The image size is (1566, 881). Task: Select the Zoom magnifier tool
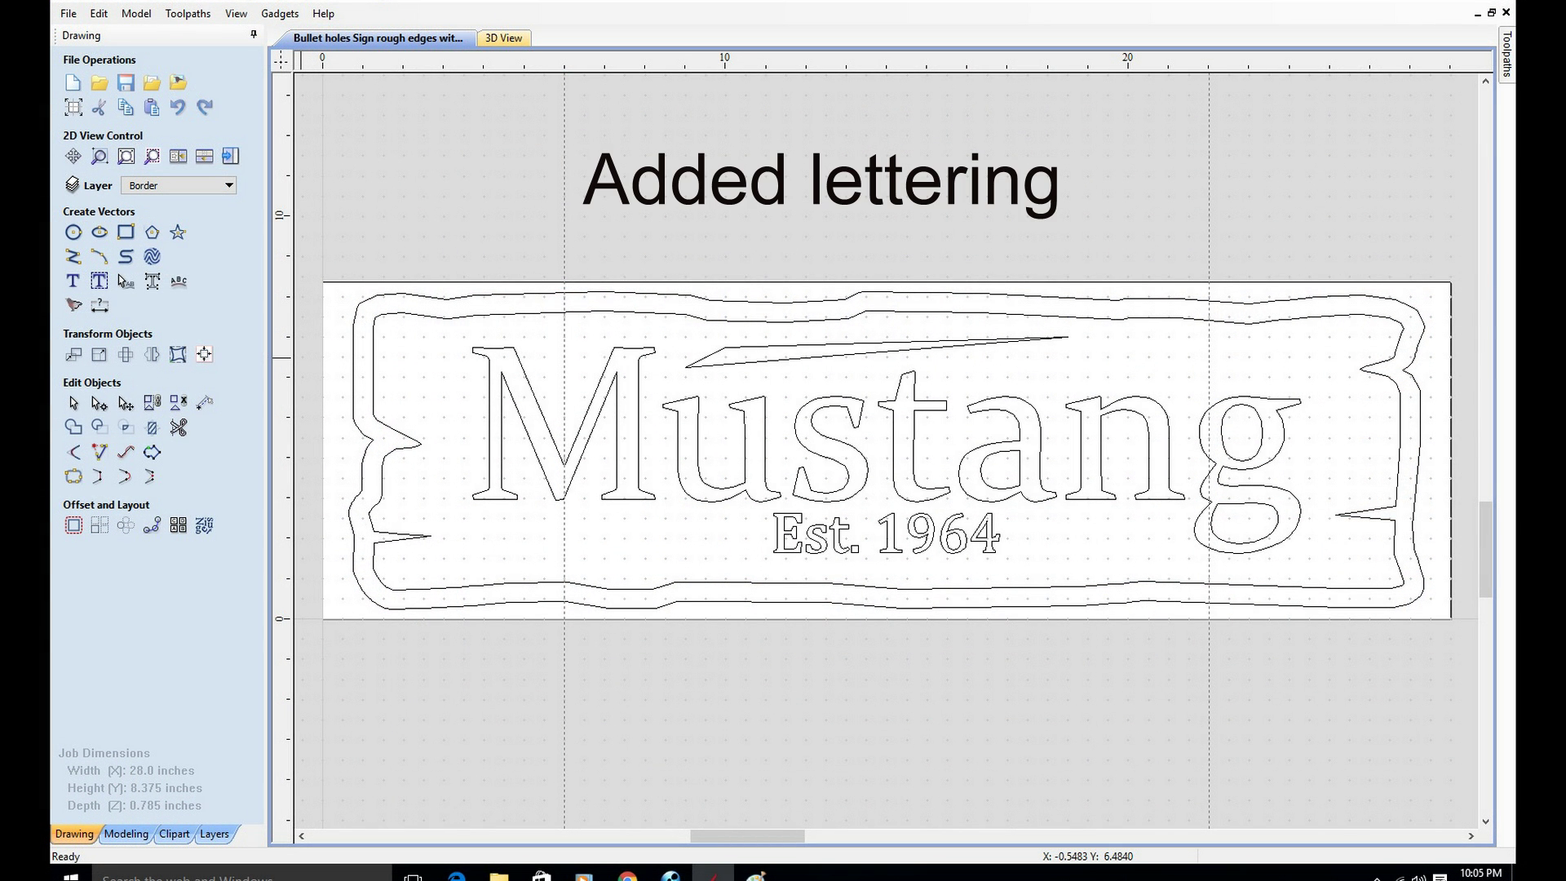click(x=100, y=156)
